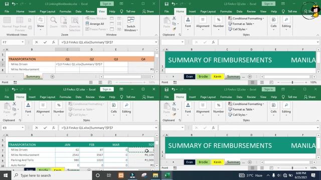Open Cell Styles in FinAcc Q2 window
The height and width of the screenshot is (180, 321).
pyautogui.click(x=238, y=29)
